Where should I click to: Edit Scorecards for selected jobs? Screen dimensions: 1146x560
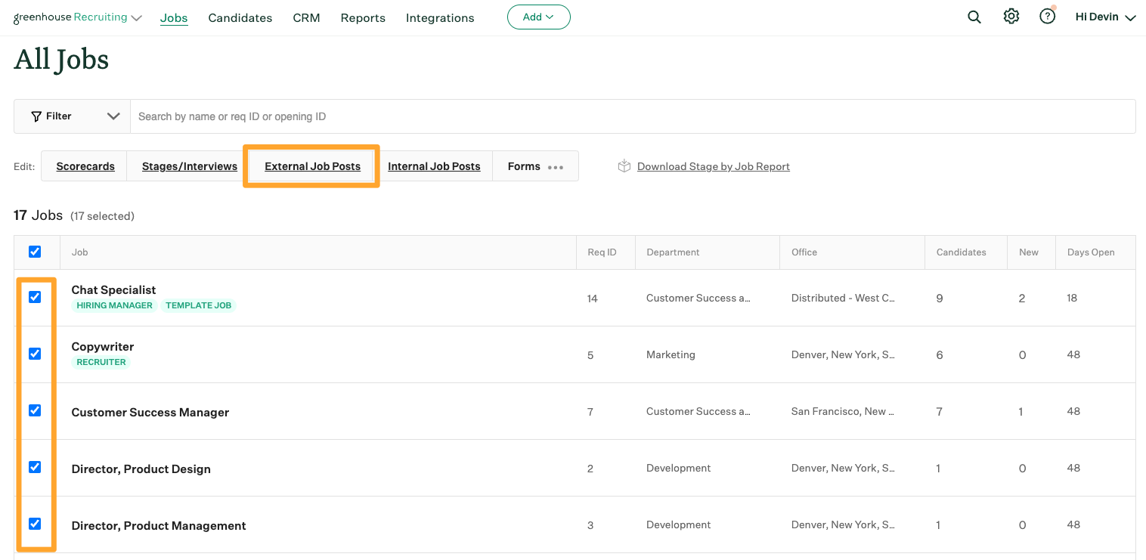tap(85, 166)
